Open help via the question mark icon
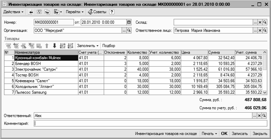271x139 pixels. (x=112, y=12)
